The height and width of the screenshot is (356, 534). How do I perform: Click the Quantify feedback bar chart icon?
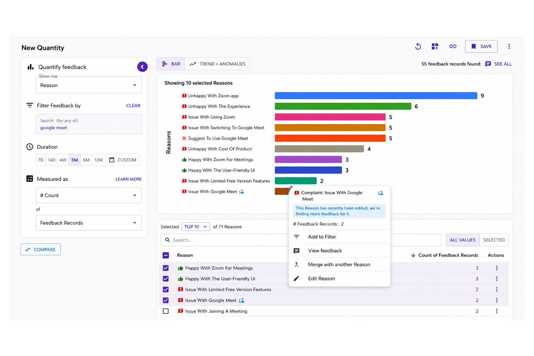31,67
